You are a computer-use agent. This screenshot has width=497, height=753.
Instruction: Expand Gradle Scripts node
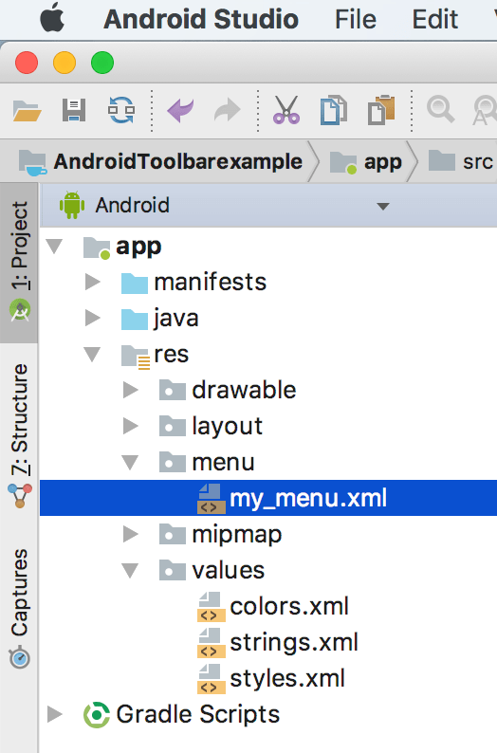tap(55, 714)
